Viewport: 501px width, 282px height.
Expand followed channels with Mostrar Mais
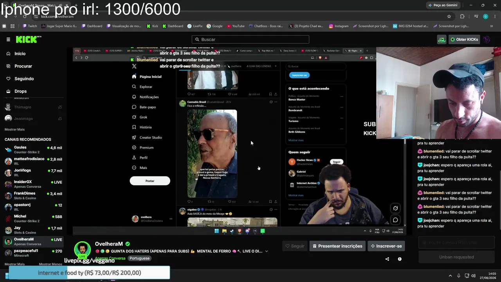[x=14, y=129]
